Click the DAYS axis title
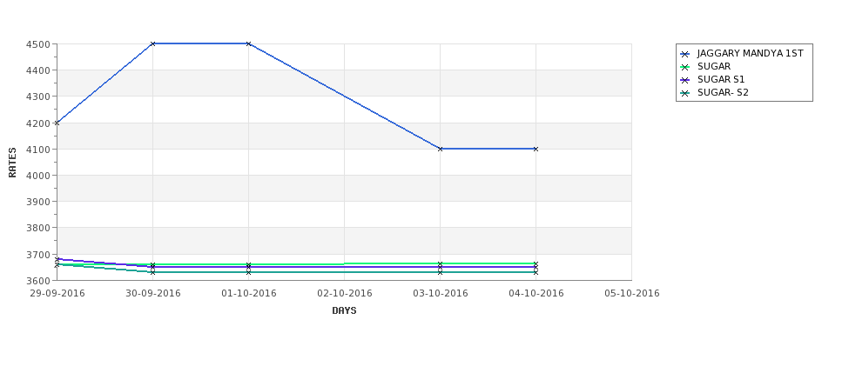The height and width of the screenshot is (373, 849). (344, 310)
